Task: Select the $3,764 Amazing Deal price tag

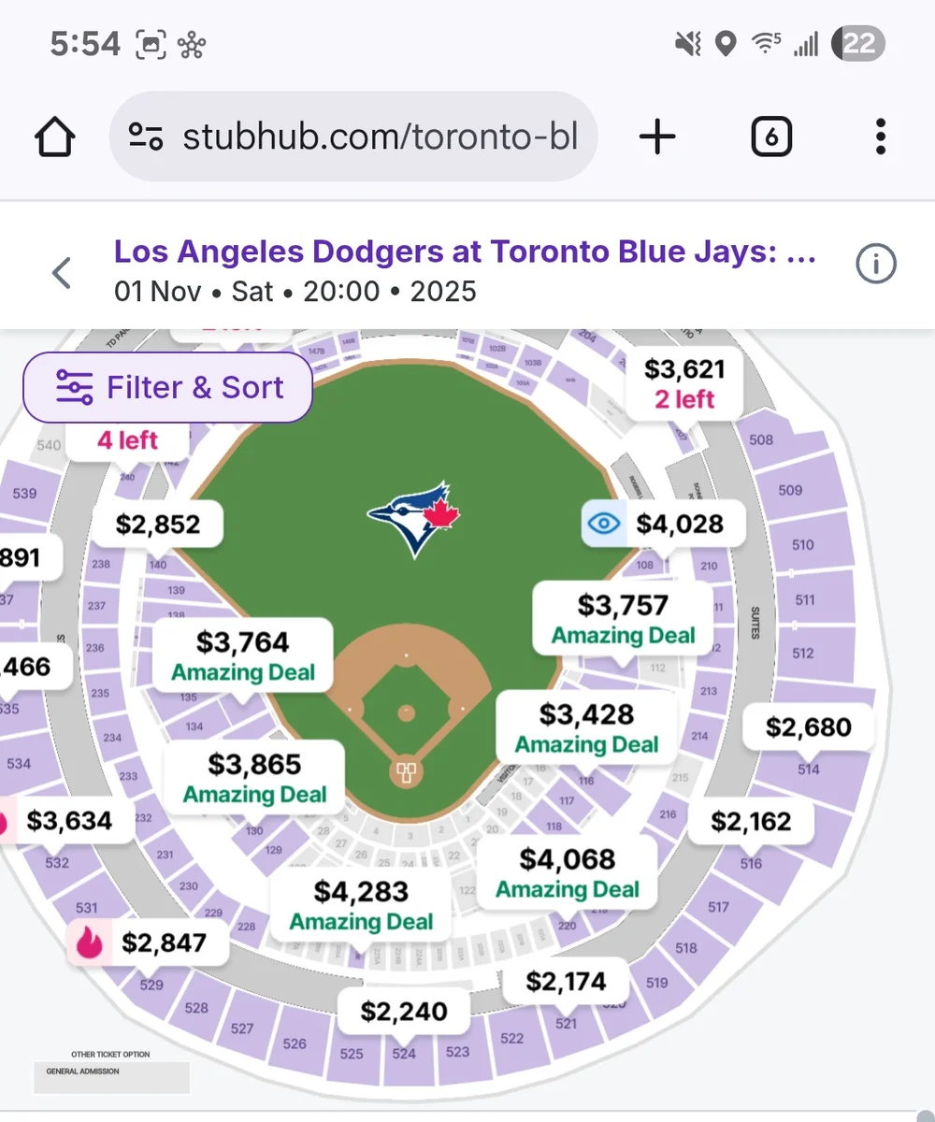Action: pos(243,655)
